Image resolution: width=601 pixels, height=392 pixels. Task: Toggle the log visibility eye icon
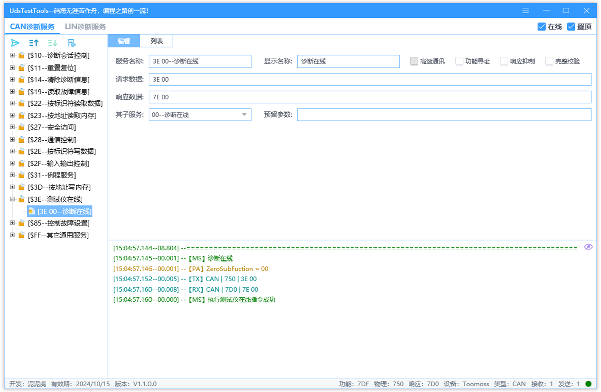(588, 247)
